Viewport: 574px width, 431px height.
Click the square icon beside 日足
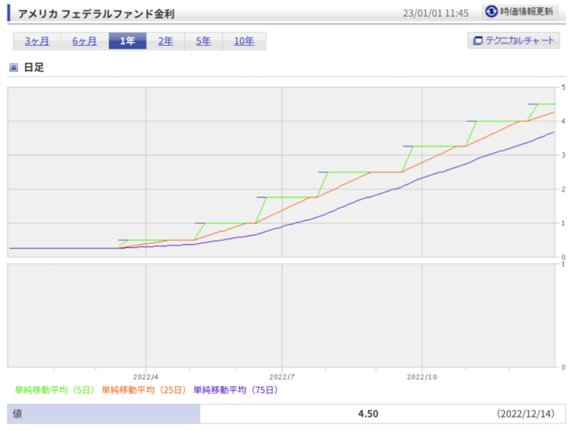(13, 68)
